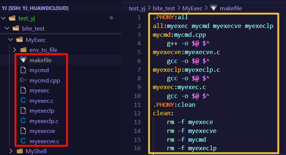This screenshot has height=155, width=286.
Task: Click 'myexecve:myexecve.c' on line 5
Action: 186,52
